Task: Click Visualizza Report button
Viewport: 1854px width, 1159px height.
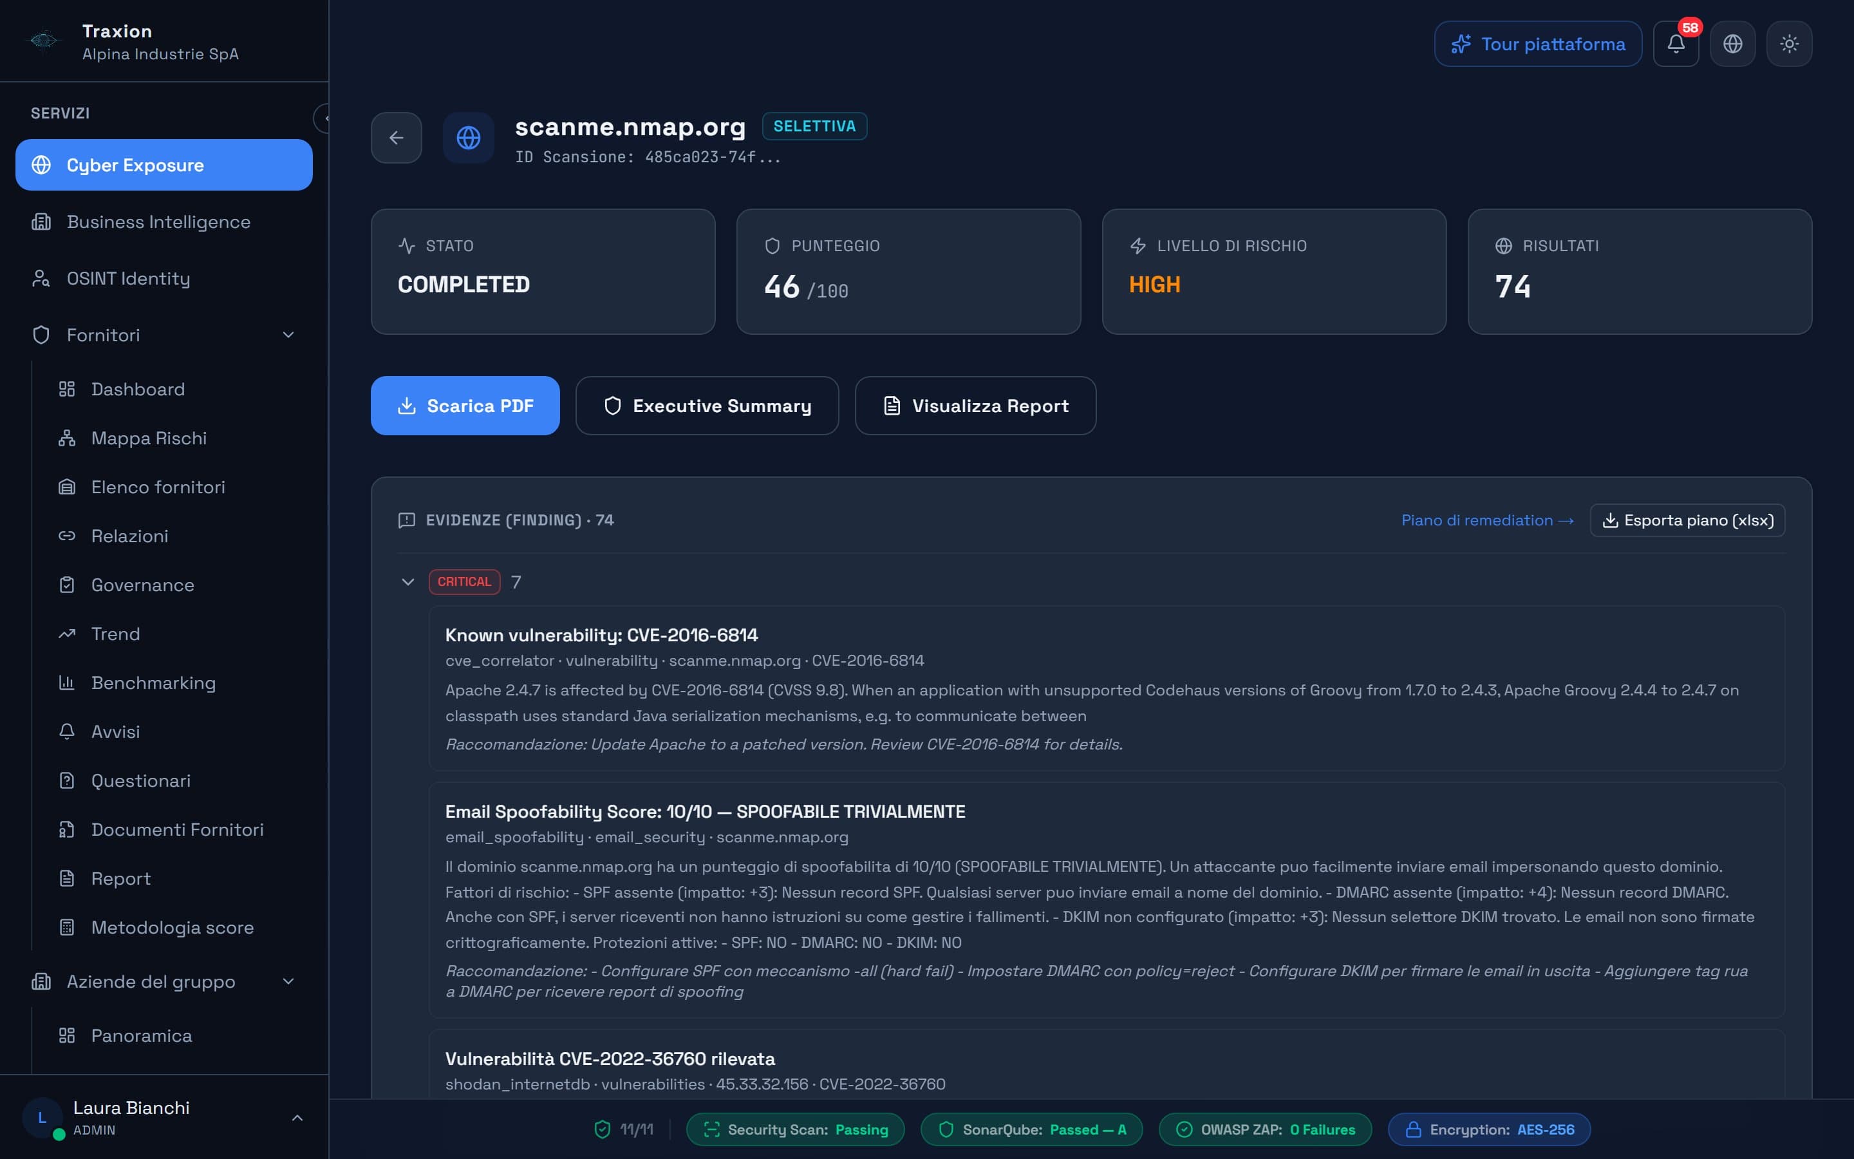Action: [x=975, y=406]
